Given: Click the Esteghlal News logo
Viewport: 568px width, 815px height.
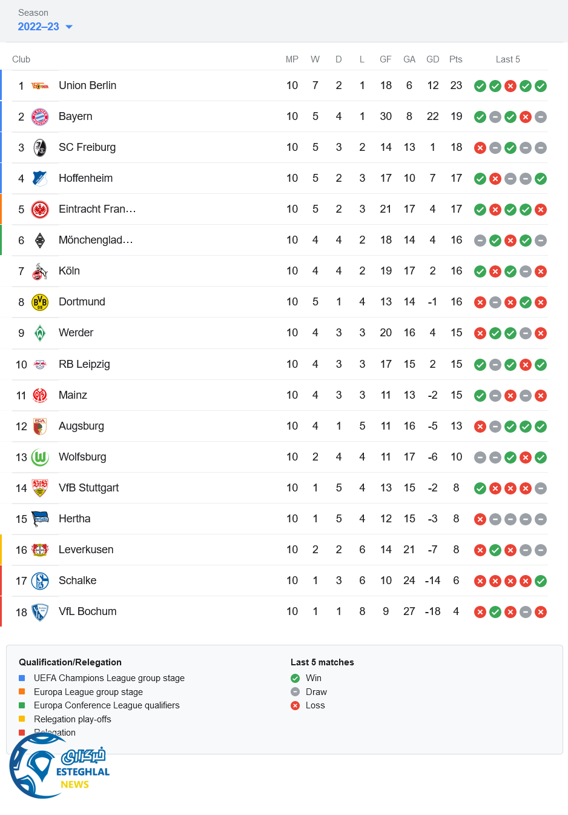Looking at the screenshot, I should [x=59, y=767].
